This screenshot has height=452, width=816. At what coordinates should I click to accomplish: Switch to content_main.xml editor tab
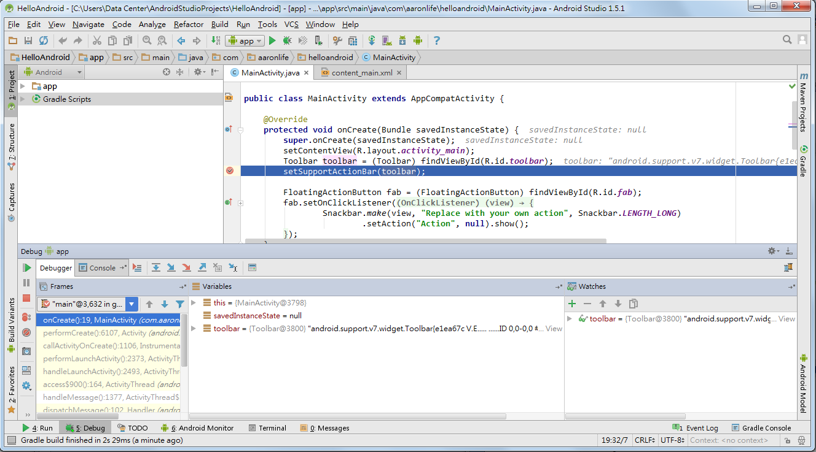(361, 72)
